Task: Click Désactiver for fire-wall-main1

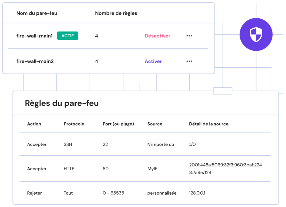Action: point(157,36)
